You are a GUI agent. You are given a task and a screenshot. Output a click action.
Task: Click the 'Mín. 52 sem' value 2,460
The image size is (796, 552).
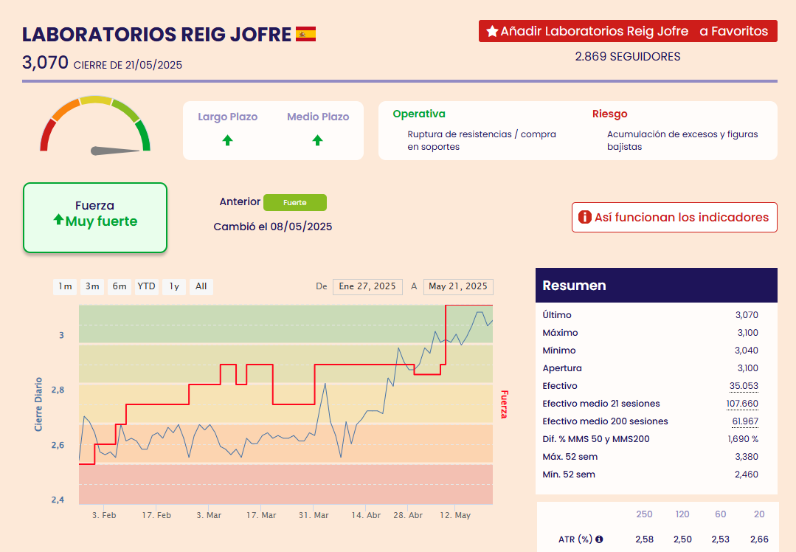tap(747, 475)
